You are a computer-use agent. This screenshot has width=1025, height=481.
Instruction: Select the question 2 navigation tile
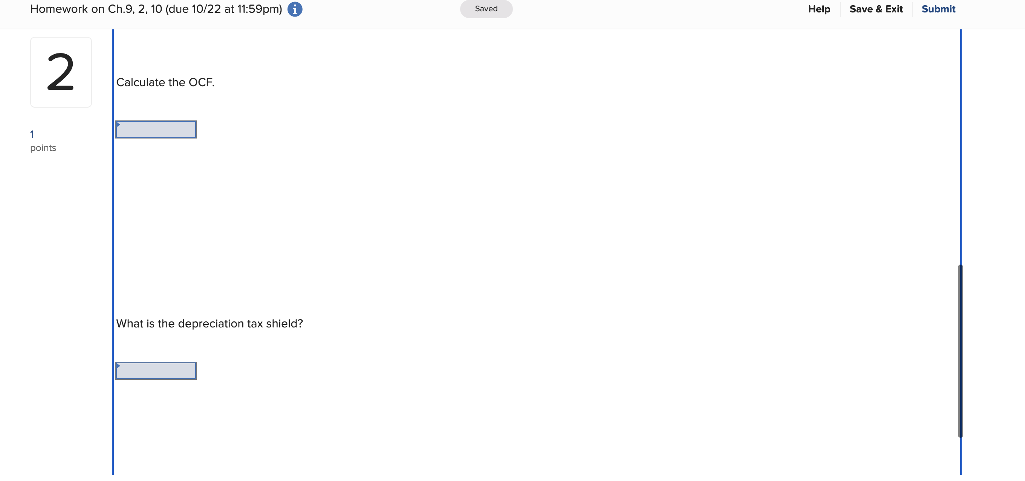[61, 72]
